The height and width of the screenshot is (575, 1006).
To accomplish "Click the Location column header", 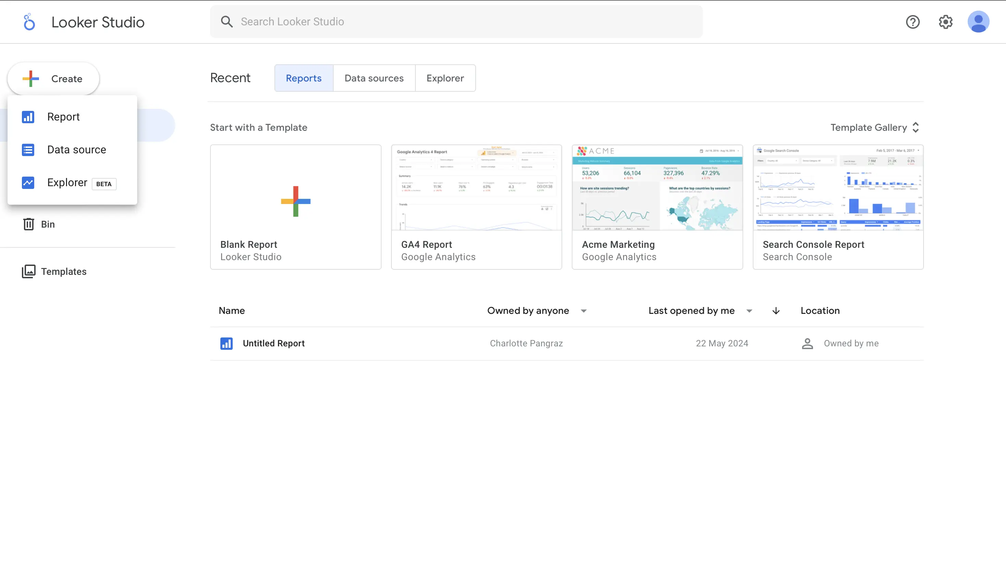I will click(820, 311).
